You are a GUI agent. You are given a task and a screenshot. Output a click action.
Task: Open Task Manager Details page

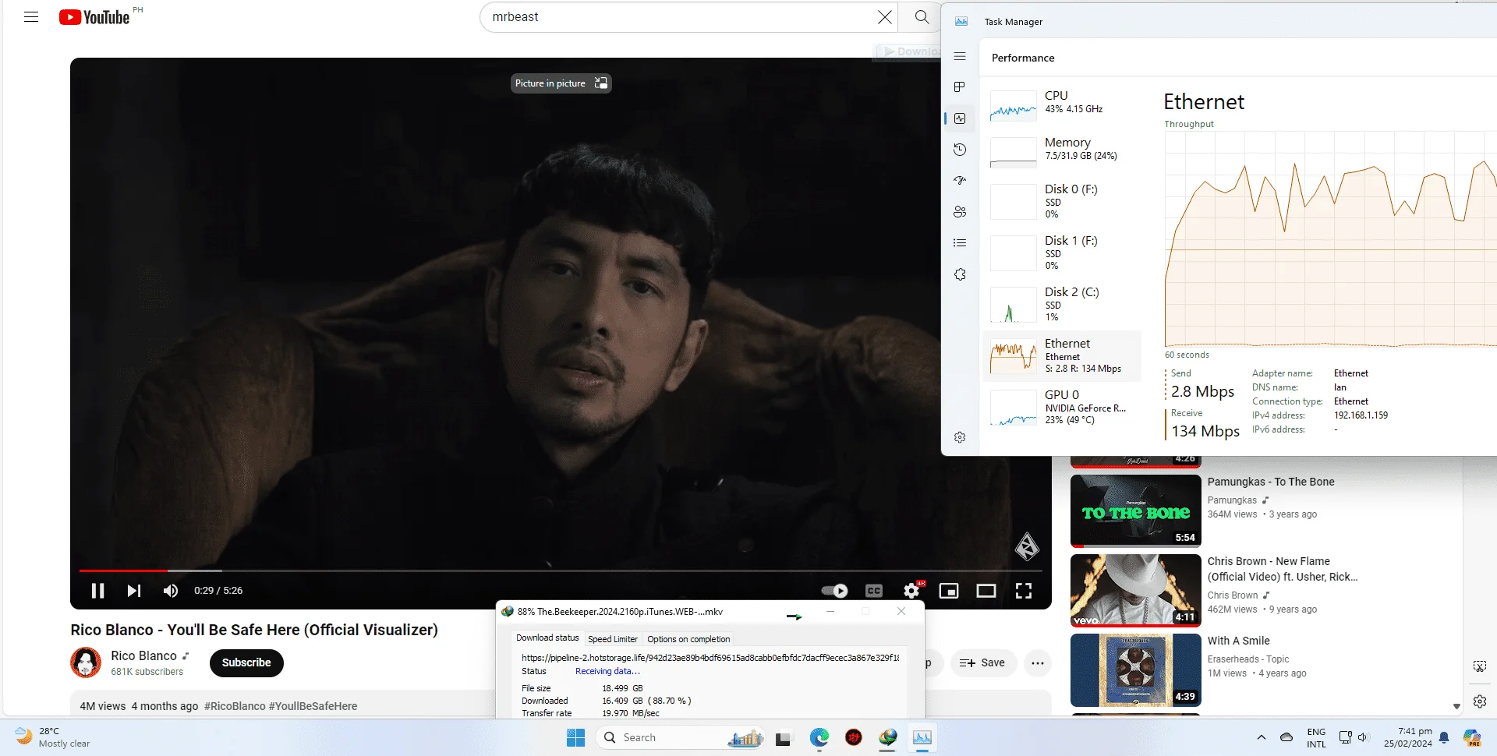point(960,243)
